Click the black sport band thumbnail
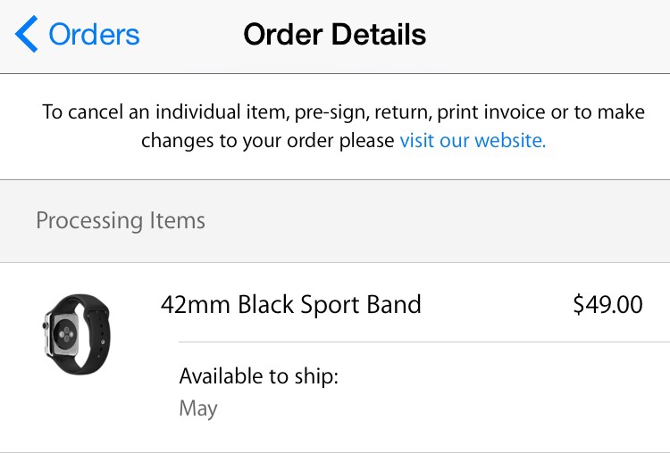Viewport: 670px width, 453px height. click(76, 328)
